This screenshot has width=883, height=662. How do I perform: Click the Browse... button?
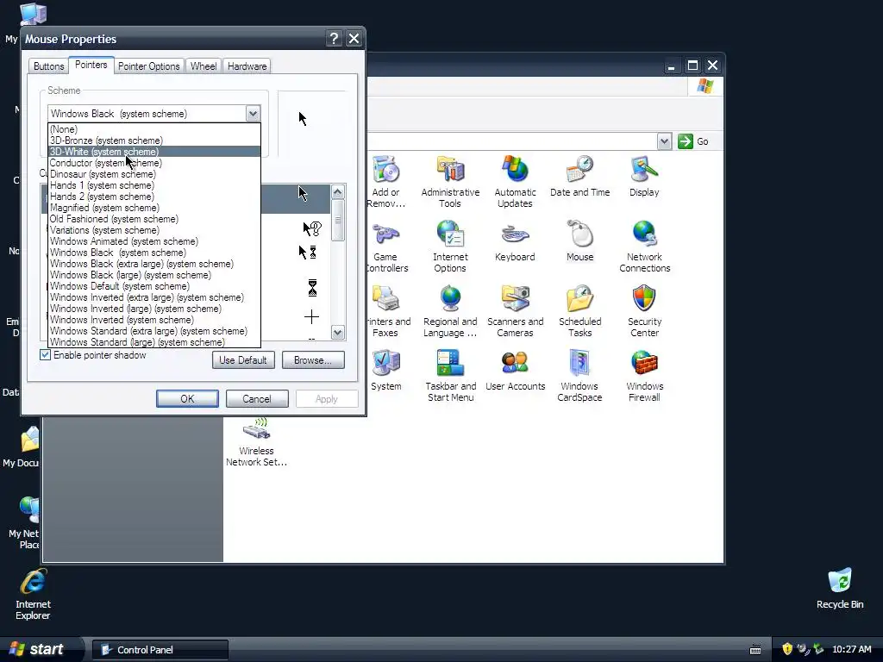pos(313,360)
